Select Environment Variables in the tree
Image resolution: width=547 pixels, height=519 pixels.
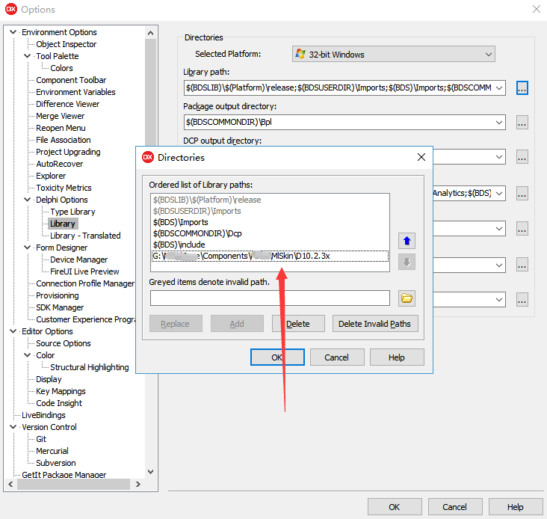pos(75,92)
